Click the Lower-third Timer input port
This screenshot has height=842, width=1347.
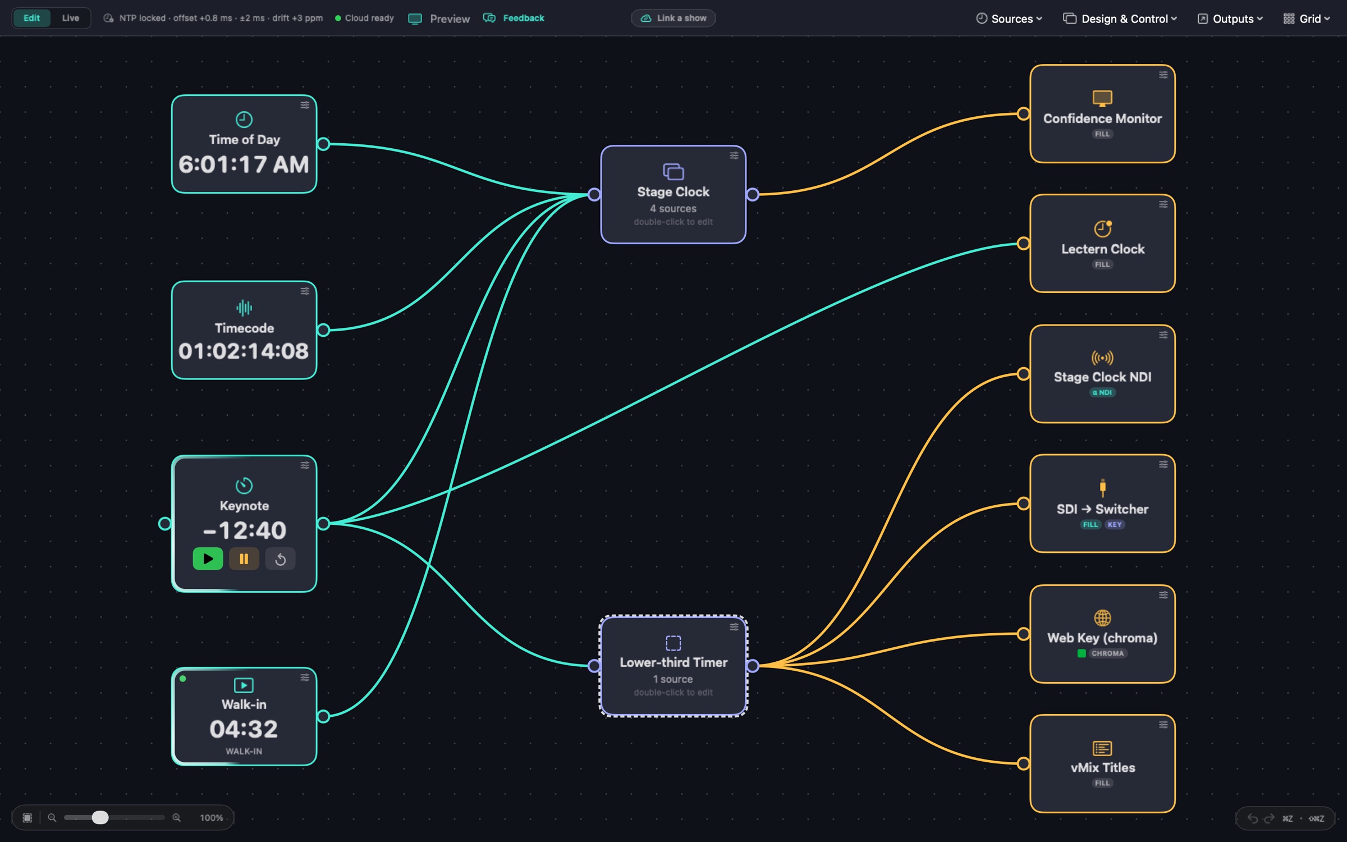tap(594, 666)
